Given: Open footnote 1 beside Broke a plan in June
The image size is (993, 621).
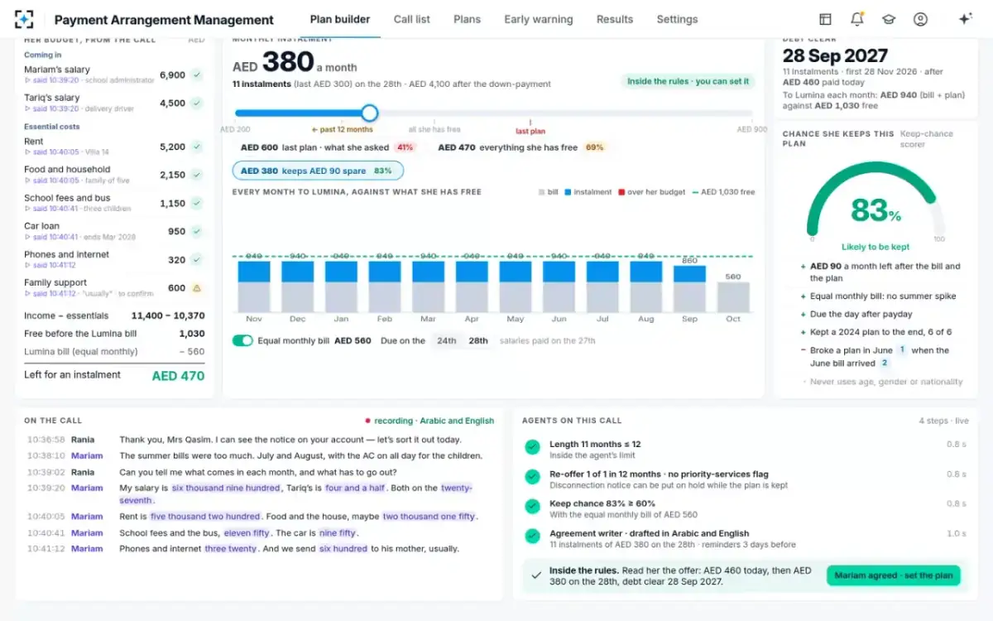Looking at the screenshot, I should point(903,350).
